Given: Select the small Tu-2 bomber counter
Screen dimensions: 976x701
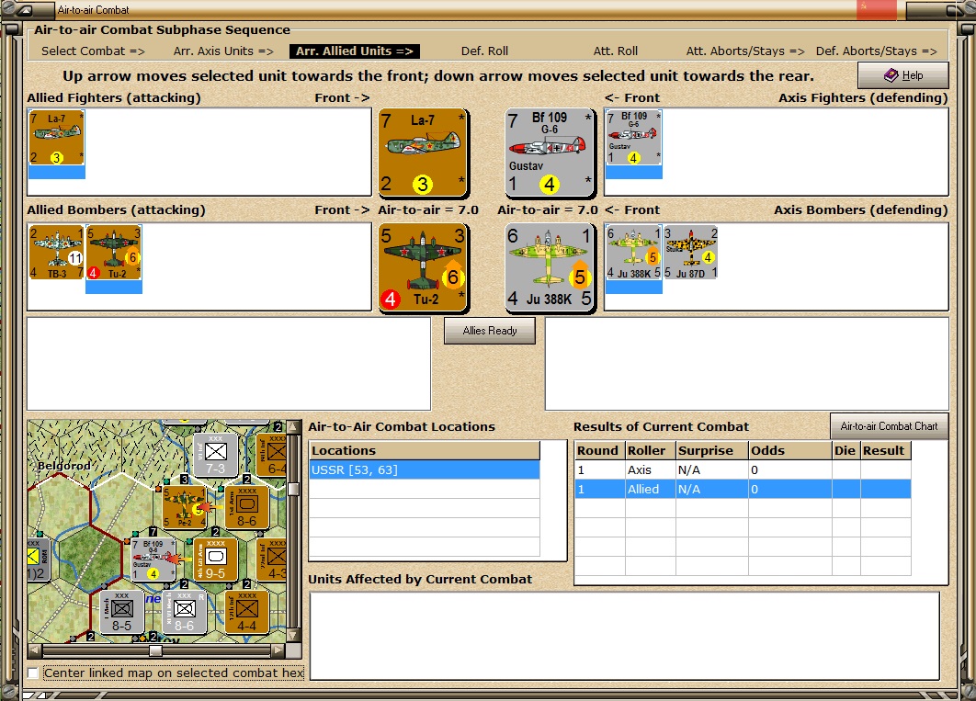Looking at the screenshot, I should click(x=114, y=252).
